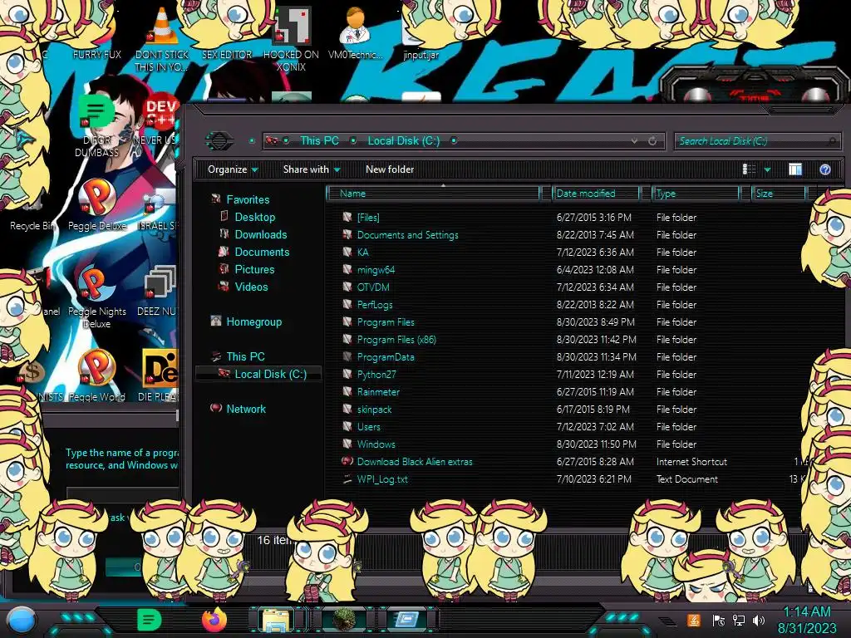The height and width of the screenshot is (638, 851).
Task: Click the taskbar clock and date
Action: (807, 620)
